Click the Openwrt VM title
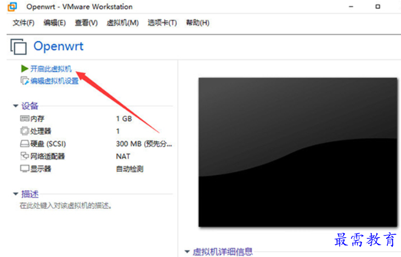Screen dimensions: 401x257 click(58, 46)
